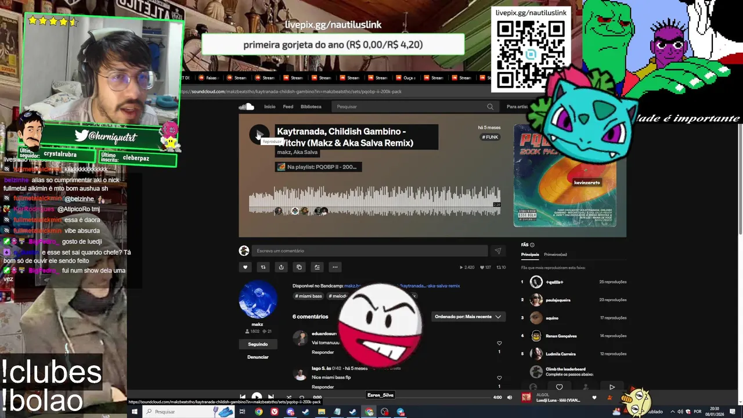
Task: Click the magnifier icon in SoundCloud's search bar
Action: click(x=490, y=107)
